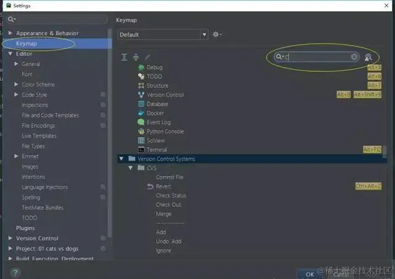Open the Inspections settings page
Viewport: 395px width, 279px height.
pyautogui.click(x=35, y=105)
